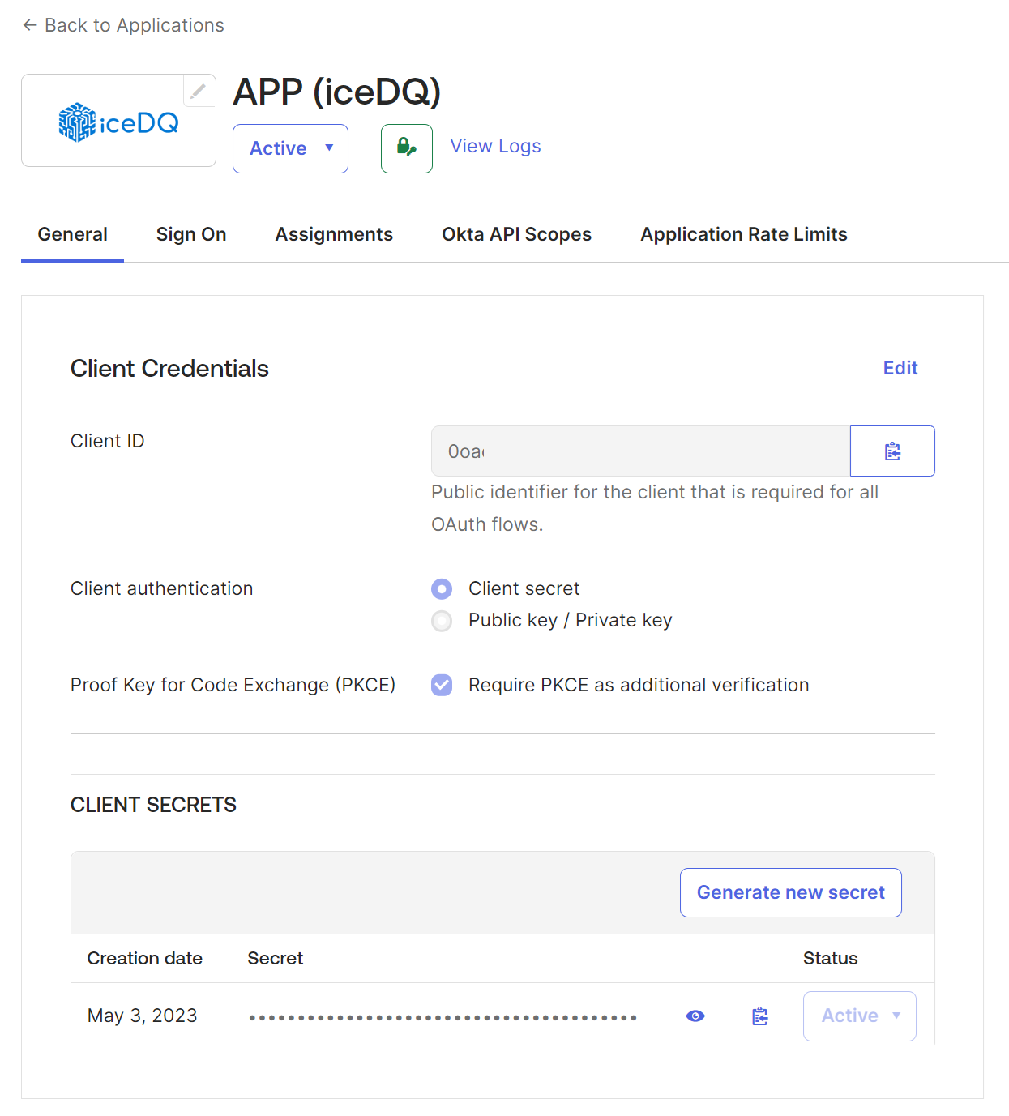Click the green lock-key provisioning icon
Screen dimensions: 1009x1116
(x=406, y=148)
